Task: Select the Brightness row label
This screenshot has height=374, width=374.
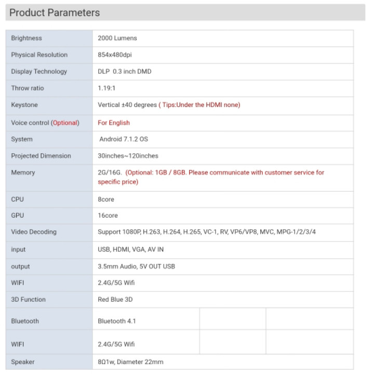Action: coord(26,38)
